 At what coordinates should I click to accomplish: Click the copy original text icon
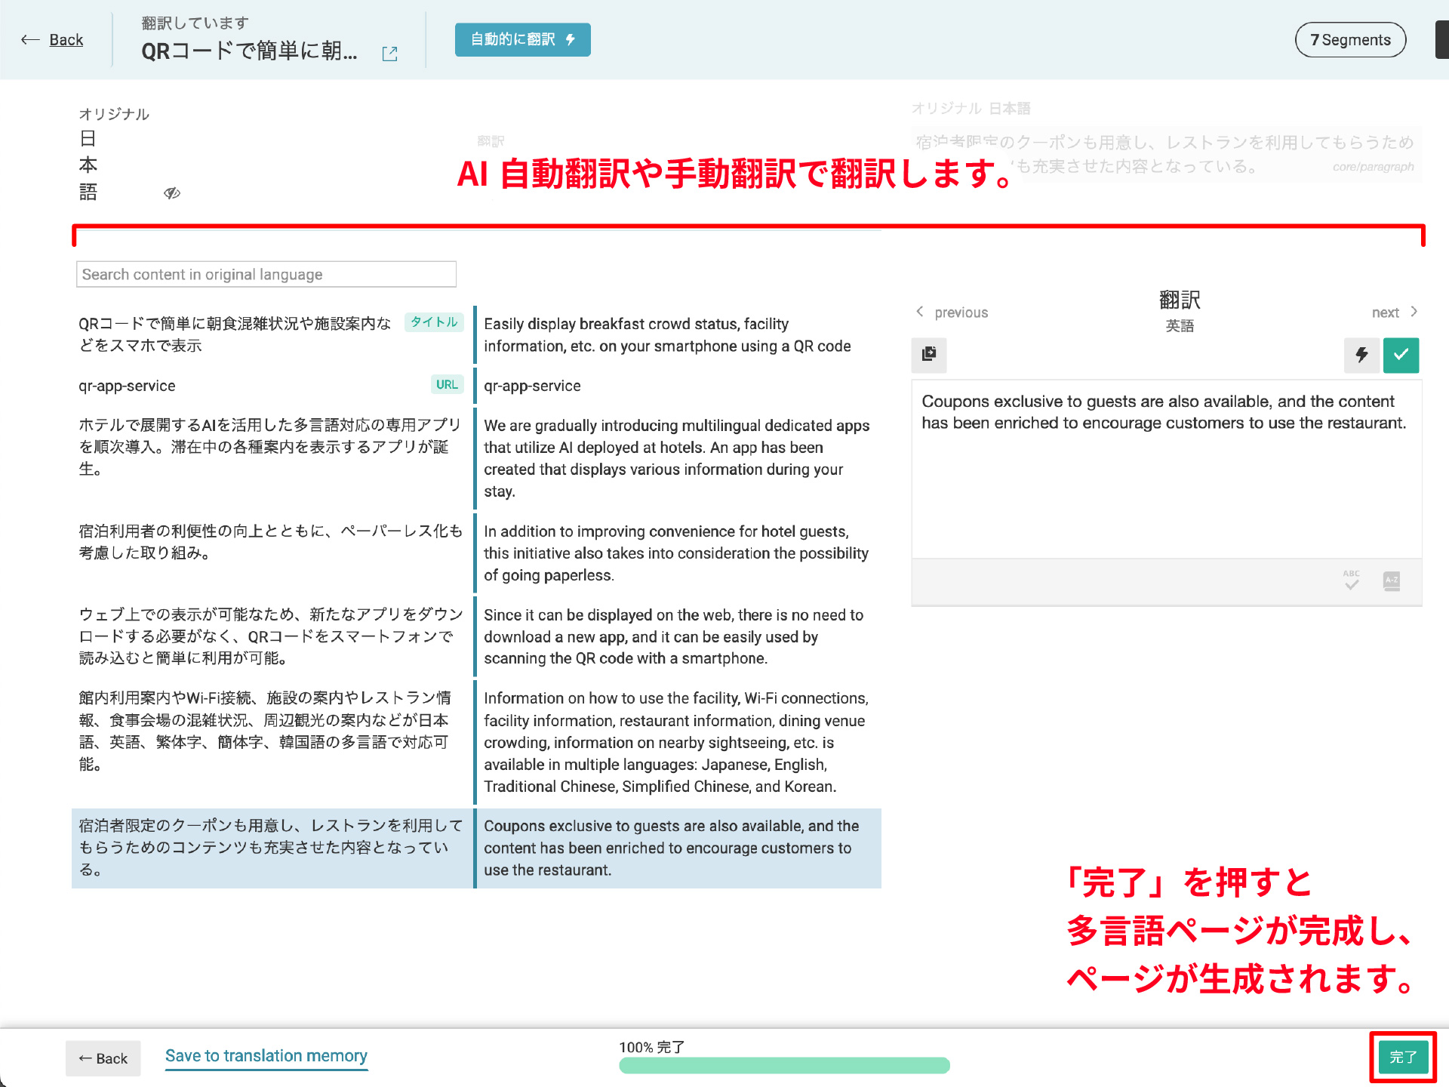(x=928, y=354)
